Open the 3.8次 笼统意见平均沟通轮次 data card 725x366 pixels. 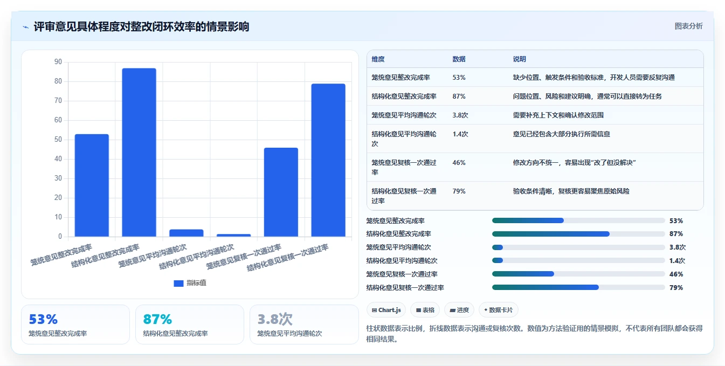(x=304, y=324)
